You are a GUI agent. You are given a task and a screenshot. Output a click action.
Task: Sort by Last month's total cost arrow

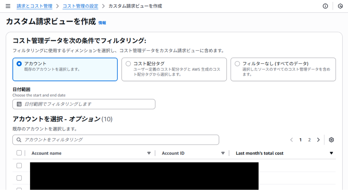coord(331,153)
